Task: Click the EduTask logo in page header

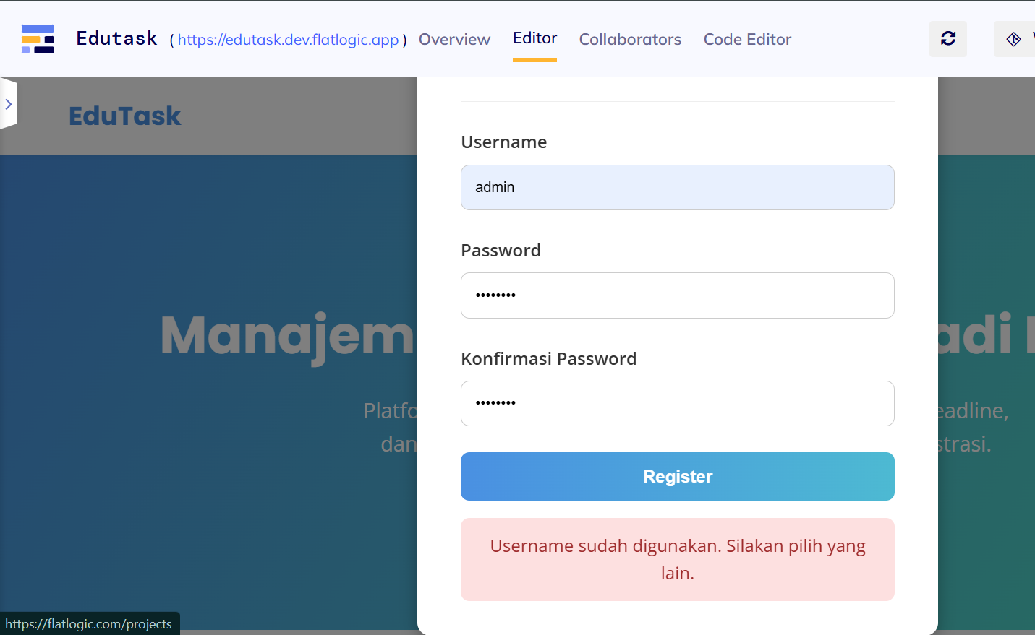Action: 124,116
